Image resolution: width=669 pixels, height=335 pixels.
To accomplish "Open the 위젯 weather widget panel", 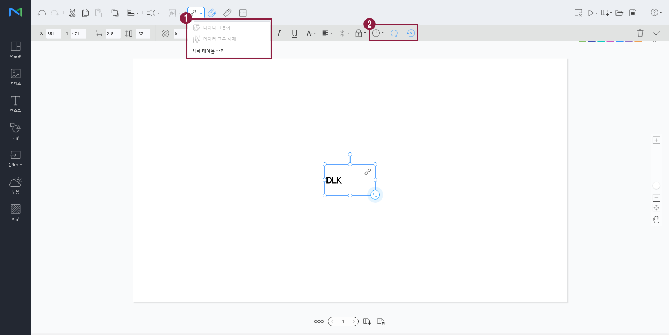I will (15, 185).
